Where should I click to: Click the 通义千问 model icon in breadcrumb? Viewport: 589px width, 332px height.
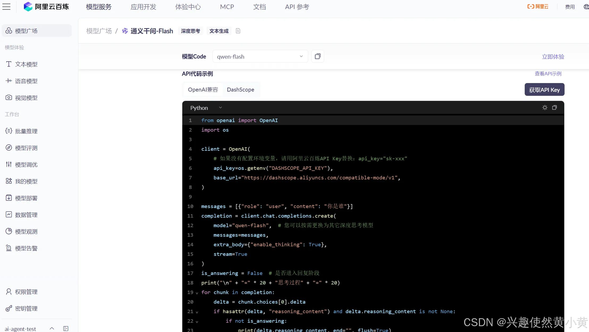(x=125, y=31)
